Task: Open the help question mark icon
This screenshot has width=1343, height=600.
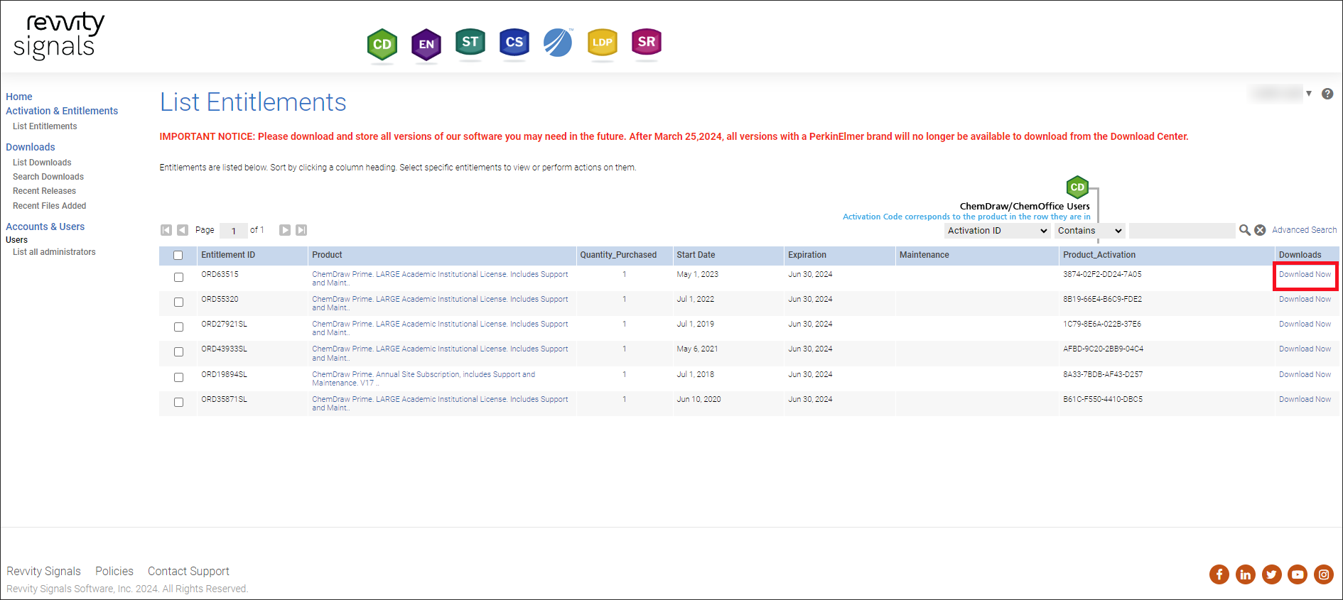Action: click(x=1327, y=94)
